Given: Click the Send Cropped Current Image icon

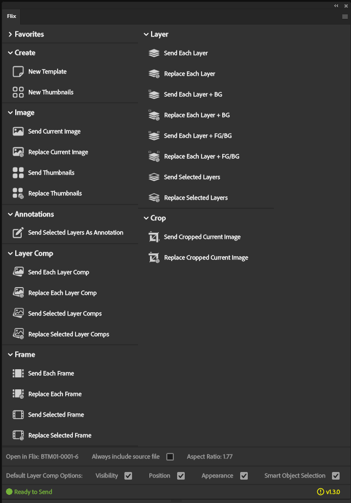Looking at the screenshot, I should [x=154, y=237].
